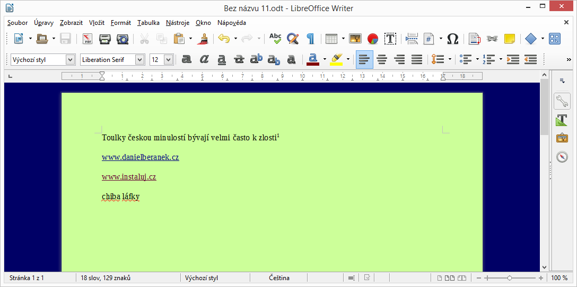Follow the www.danielberanek.cz link

141,157
